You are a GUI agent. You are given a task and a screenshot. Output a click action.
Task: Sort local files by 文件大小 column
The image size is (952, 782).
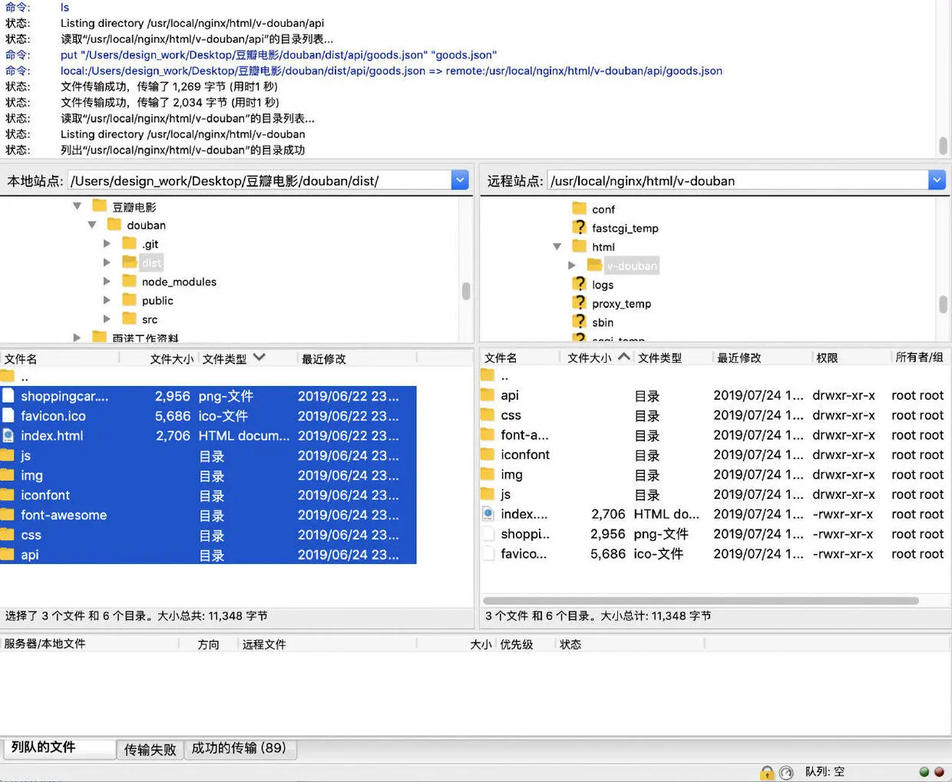(172, 358)
